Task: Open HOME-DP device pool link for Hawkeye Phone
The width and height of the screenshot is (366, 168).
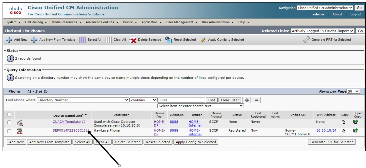Action: 159,132
